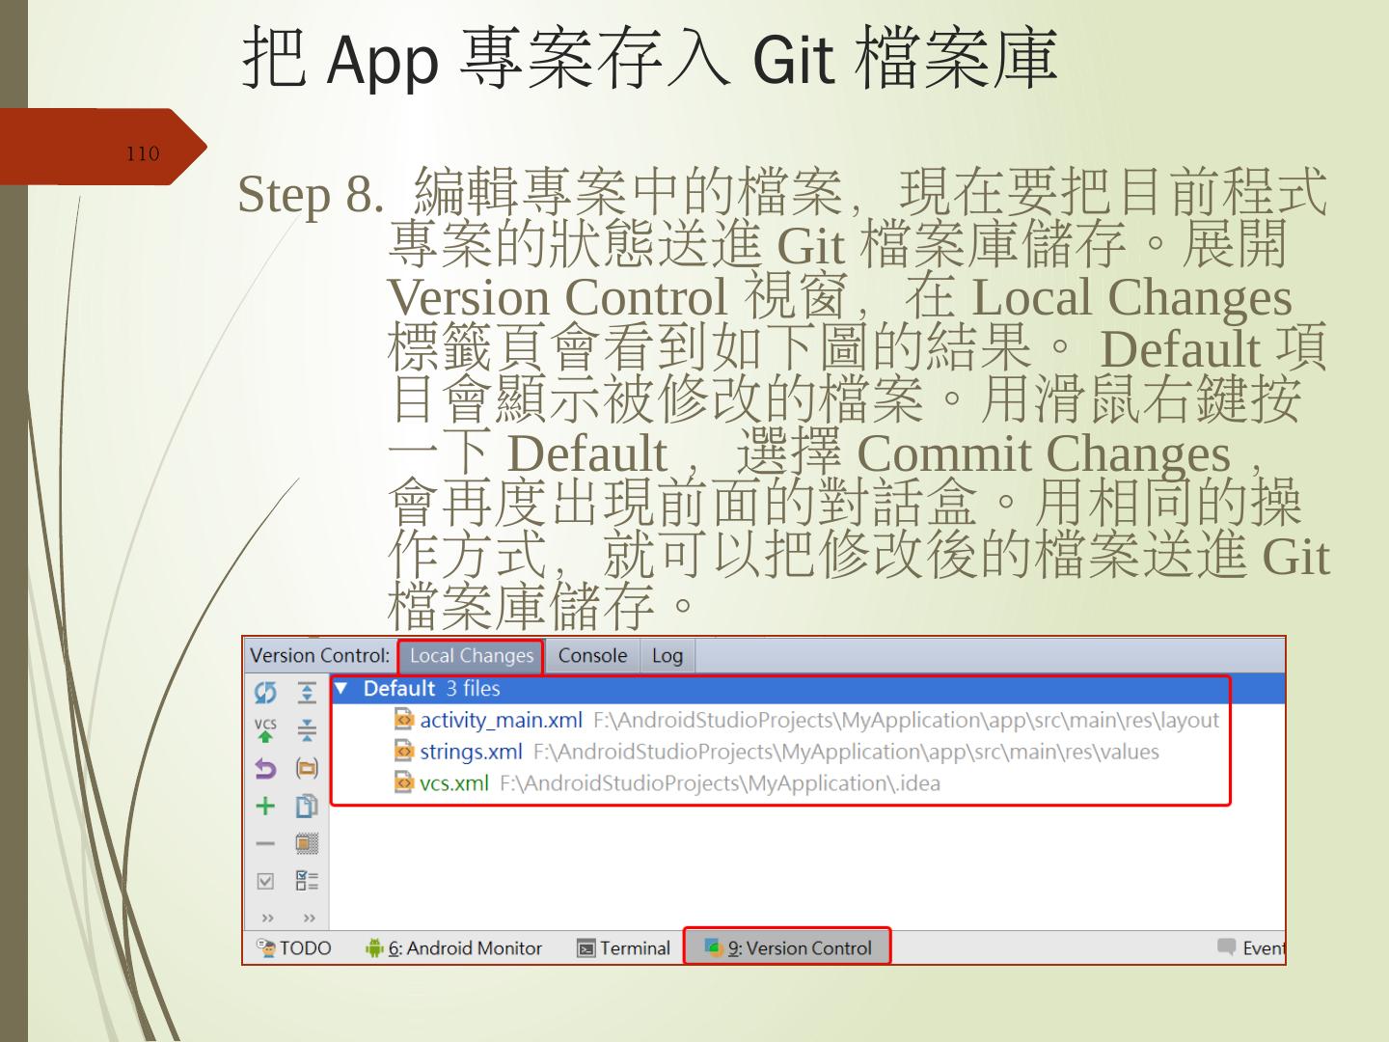Click the green plus New Changelist icon
The width and height of the screenshot is (1389, 1042).
tap(265, 806)
